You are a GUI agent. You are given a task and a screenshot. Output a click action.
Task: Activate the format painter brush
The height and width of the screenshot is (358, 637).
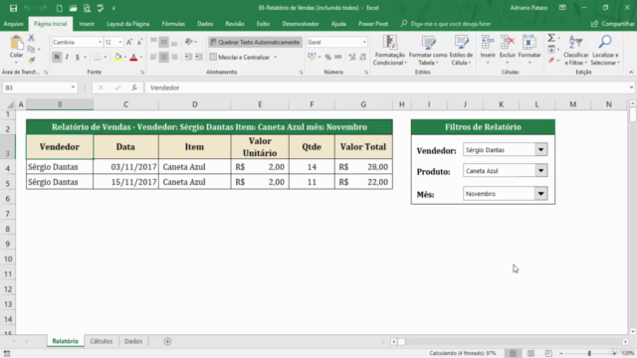pyautogui.click(x=31, y=60)
